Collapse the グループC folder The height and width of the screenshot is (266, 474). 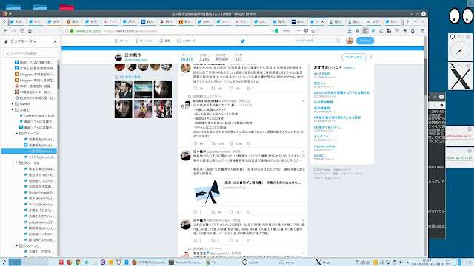coord(17,246)
